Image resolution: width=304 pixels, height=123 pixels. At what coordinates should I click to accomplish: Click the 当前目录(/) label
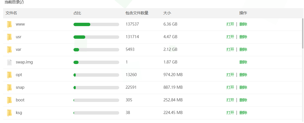(14, 2)
